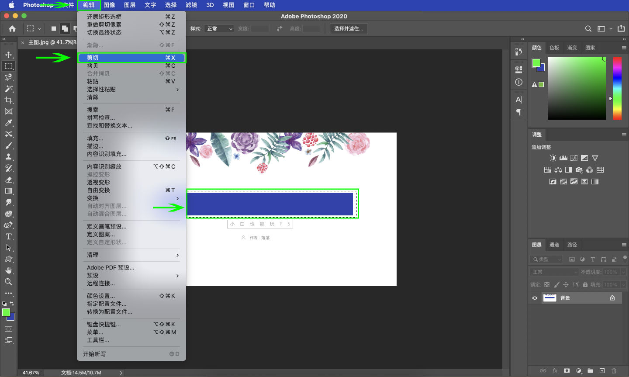Screen dimensions: 629x377
Task: Hide the 背景 layer with eye icon
Action: [535, 298]
